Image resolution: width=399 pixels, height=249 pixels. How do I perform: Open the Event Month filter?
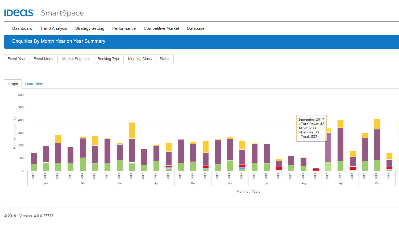(44, 59)
